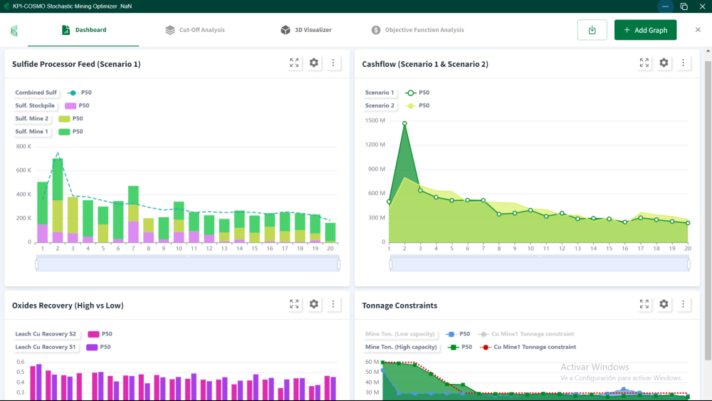Expand Sulfide Processor Feed chart to fullscreen
Image resolution: width=712 pixels, height=401 pixels.
(294, 63)
